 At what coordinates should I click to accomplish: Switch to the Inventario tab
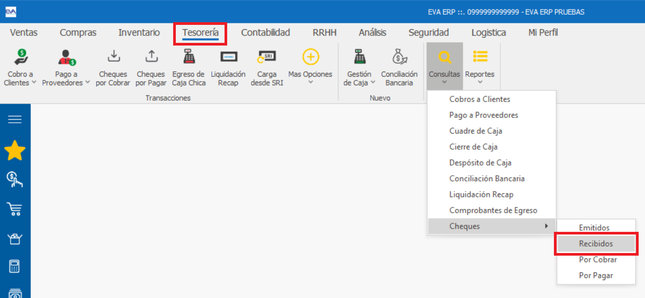pyautogui.click(x=139, y=33)
